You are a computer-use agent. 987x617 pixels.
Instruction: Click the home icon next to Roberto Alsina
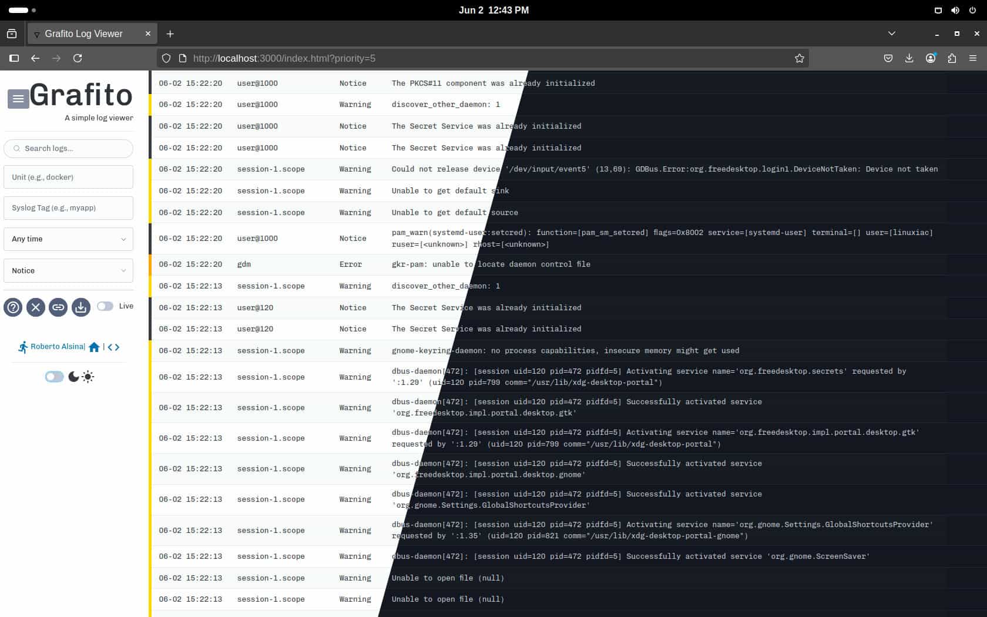point(94,347)
